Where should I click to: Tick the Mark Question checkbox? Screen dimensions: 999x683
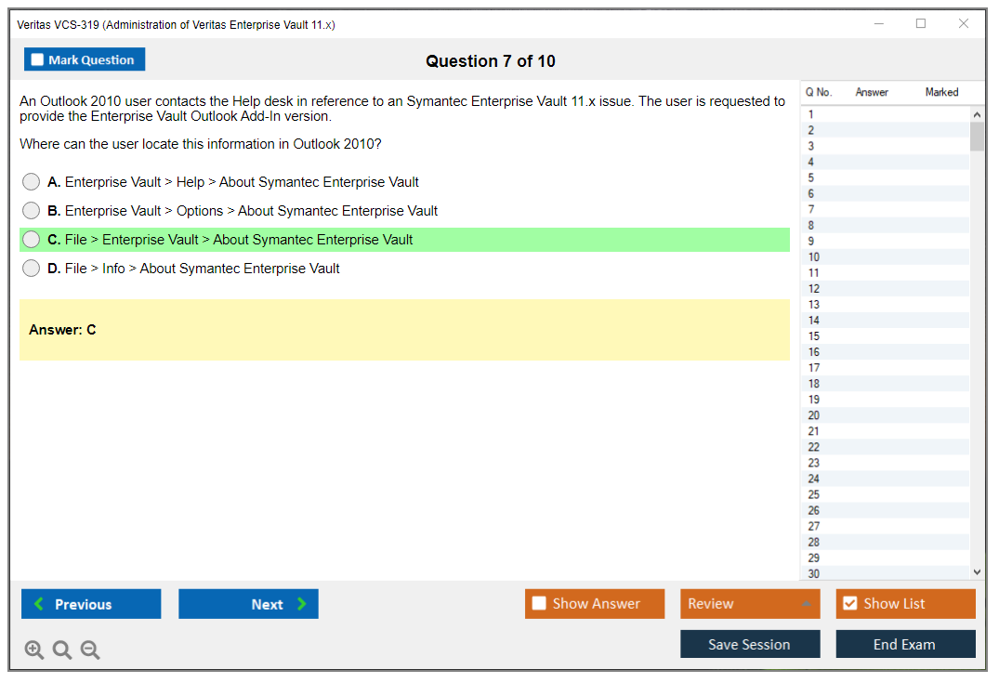point(38,60)
